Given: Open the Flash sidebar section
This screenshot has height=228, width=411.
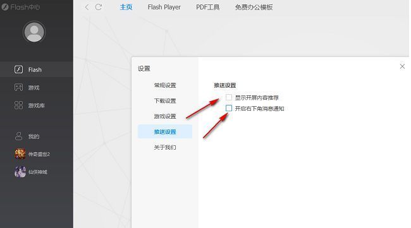Looking at the screenshot, I should [37, 69].
